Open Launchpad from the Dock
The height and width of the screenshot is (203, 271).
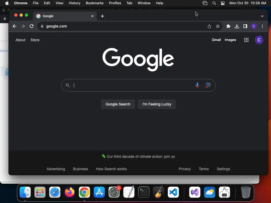40,192
